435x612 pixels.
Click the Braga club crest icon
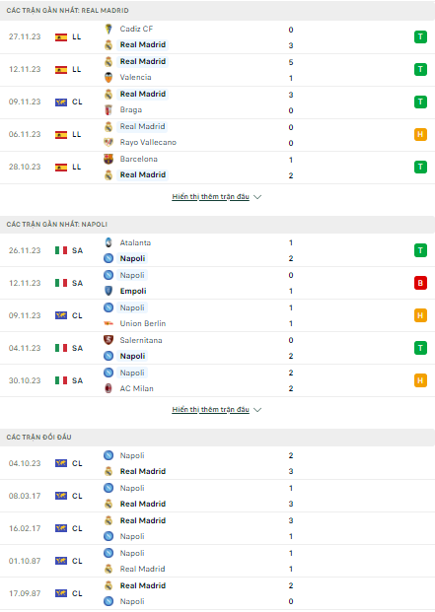pos(109,110)
